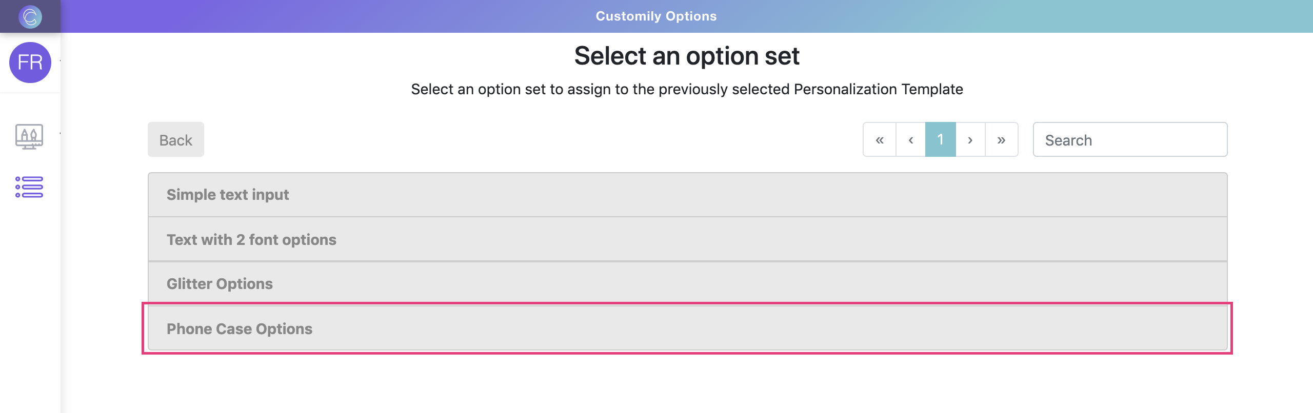Screen dimensions: 1313x413
Task: Jump to last page of results
Action: point(1001,139)
